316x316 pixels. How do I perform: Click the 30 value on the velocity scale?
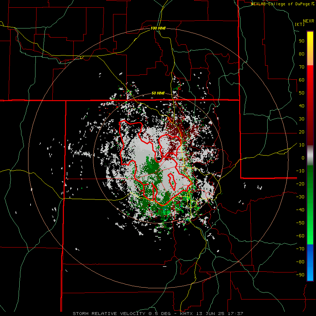click(x=302, y=119)
